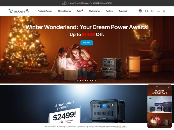Screen dimensions: 174x130
Task: Open the Partnership menu item
Action: 94,11
